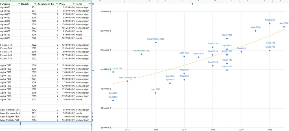Open the Ausstattung 1-5 filter dropdown

click(57, 4)
